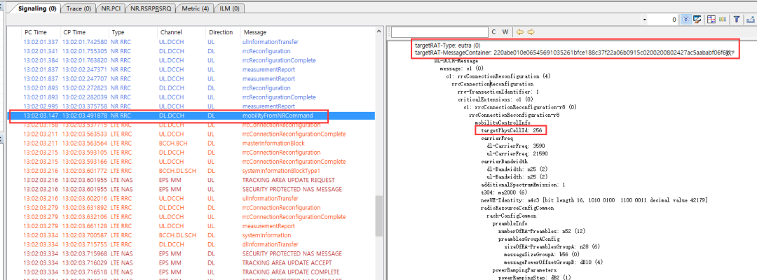Sort by the Direction column header
Image resolution: width=757 pixels, height=280 pixels.
(x=223, y=32)
